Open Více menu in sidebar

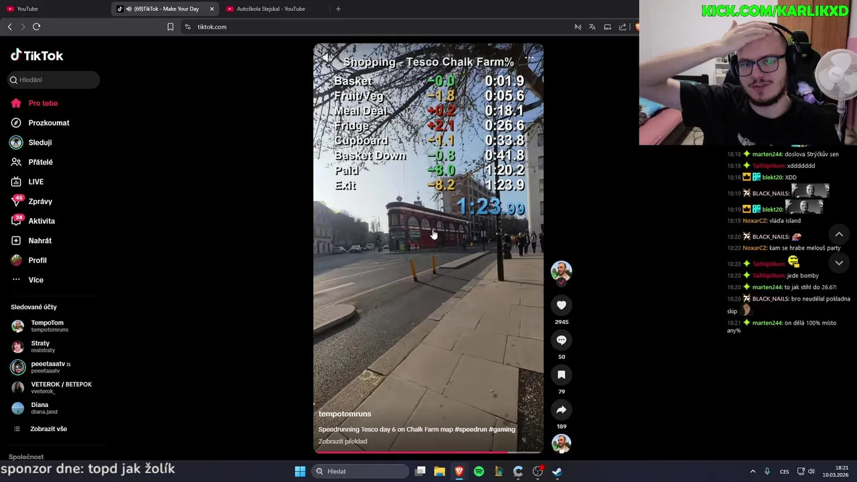35,280
